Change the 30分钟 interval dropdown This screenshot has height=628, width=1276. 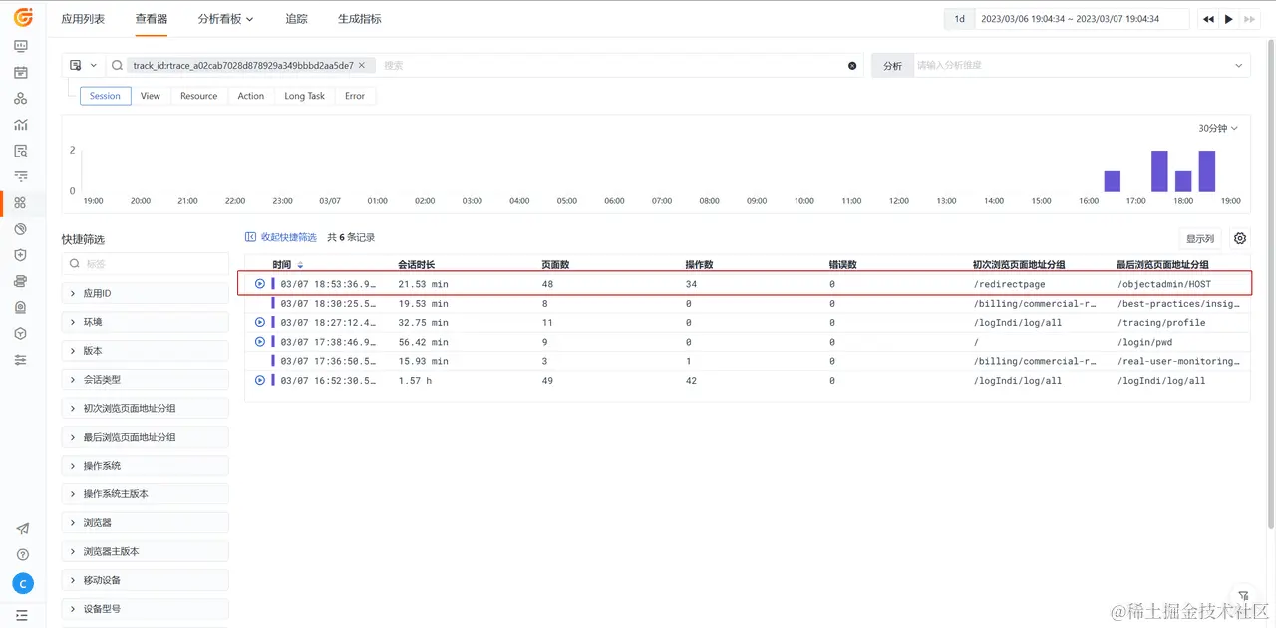(x=1218, y=128)
